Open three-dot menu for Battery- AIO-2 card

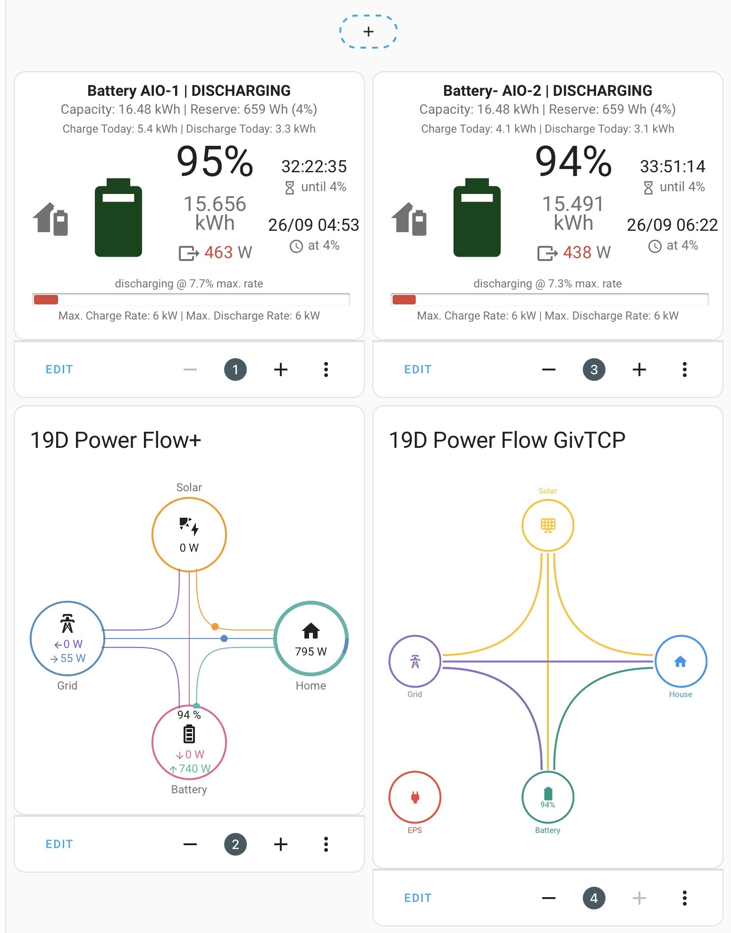click(684, 370)
